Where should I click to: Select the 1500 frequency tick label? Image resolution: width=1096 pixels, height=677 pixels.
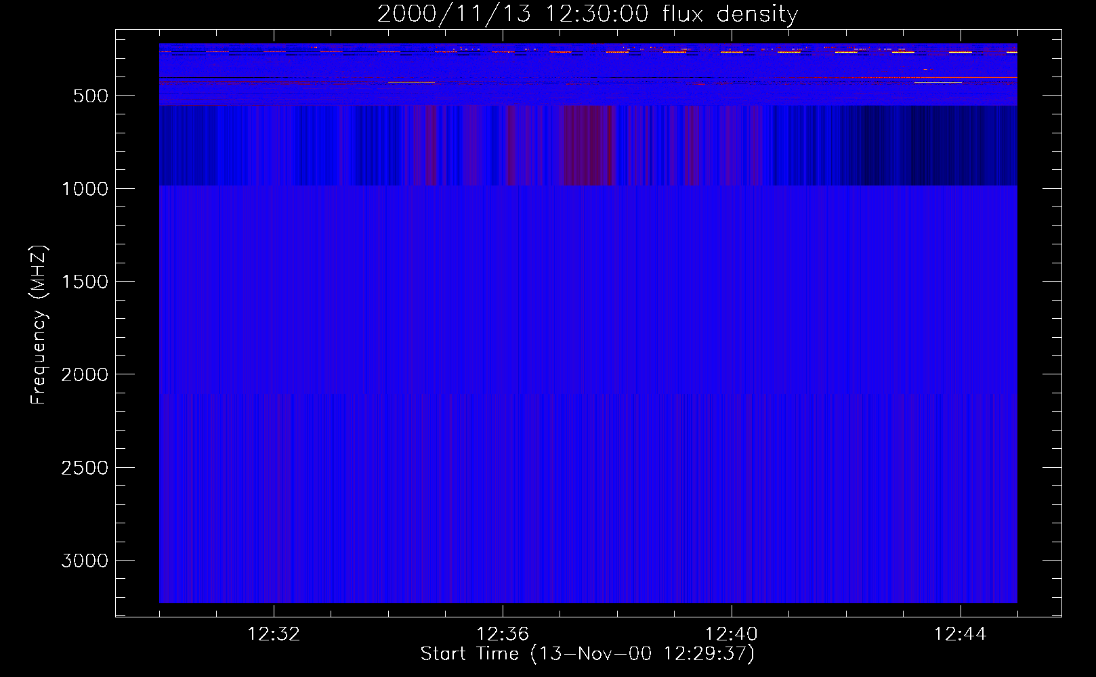(x=85, y=282)
